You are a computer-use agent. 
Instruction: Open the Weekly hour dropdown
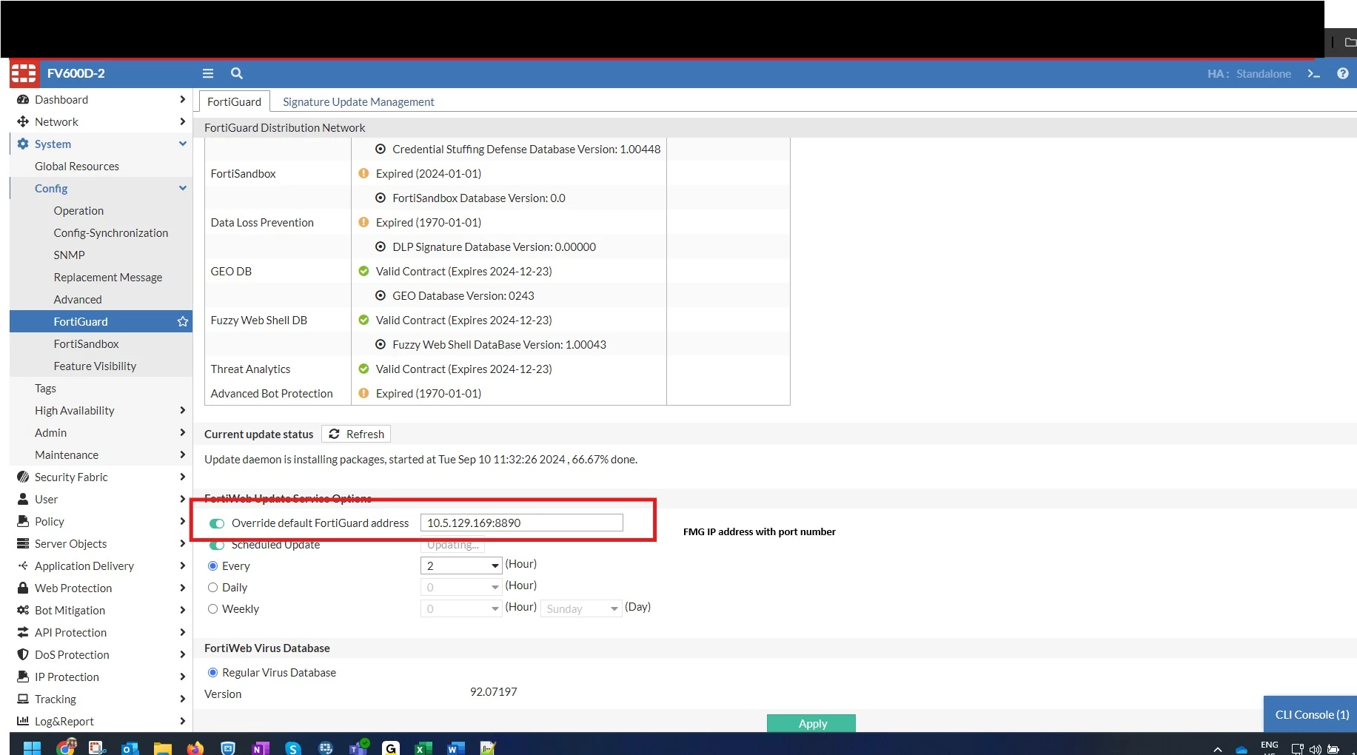tap(461, 608)
